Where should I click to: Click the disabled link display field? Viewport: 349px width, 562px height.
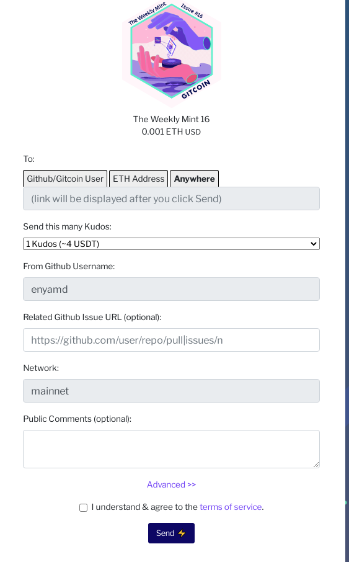[x=171, y=198]
